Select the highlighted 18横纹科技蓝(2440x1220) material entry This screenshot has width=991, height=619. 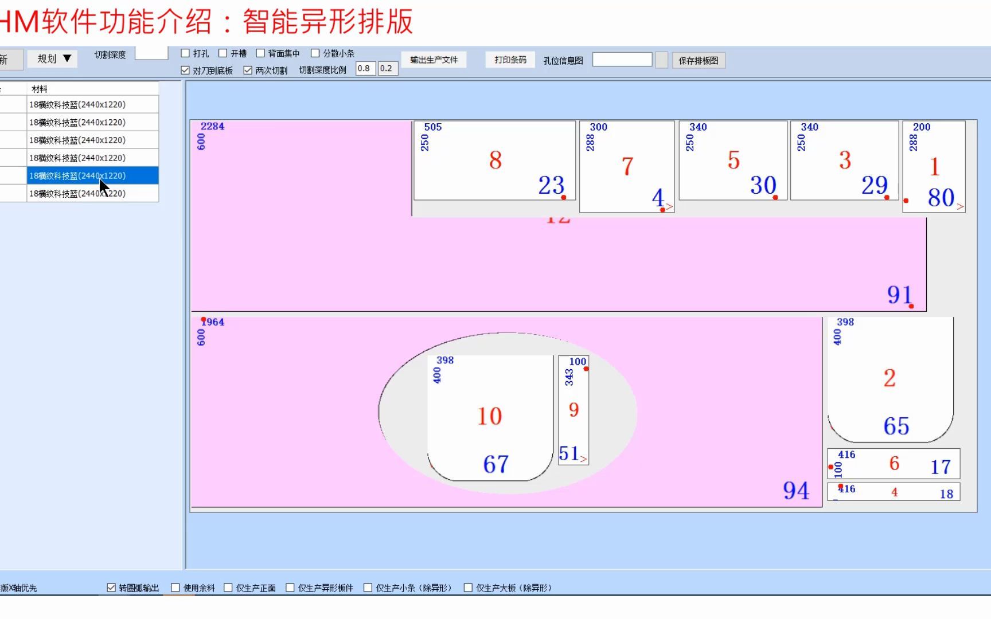77,175
